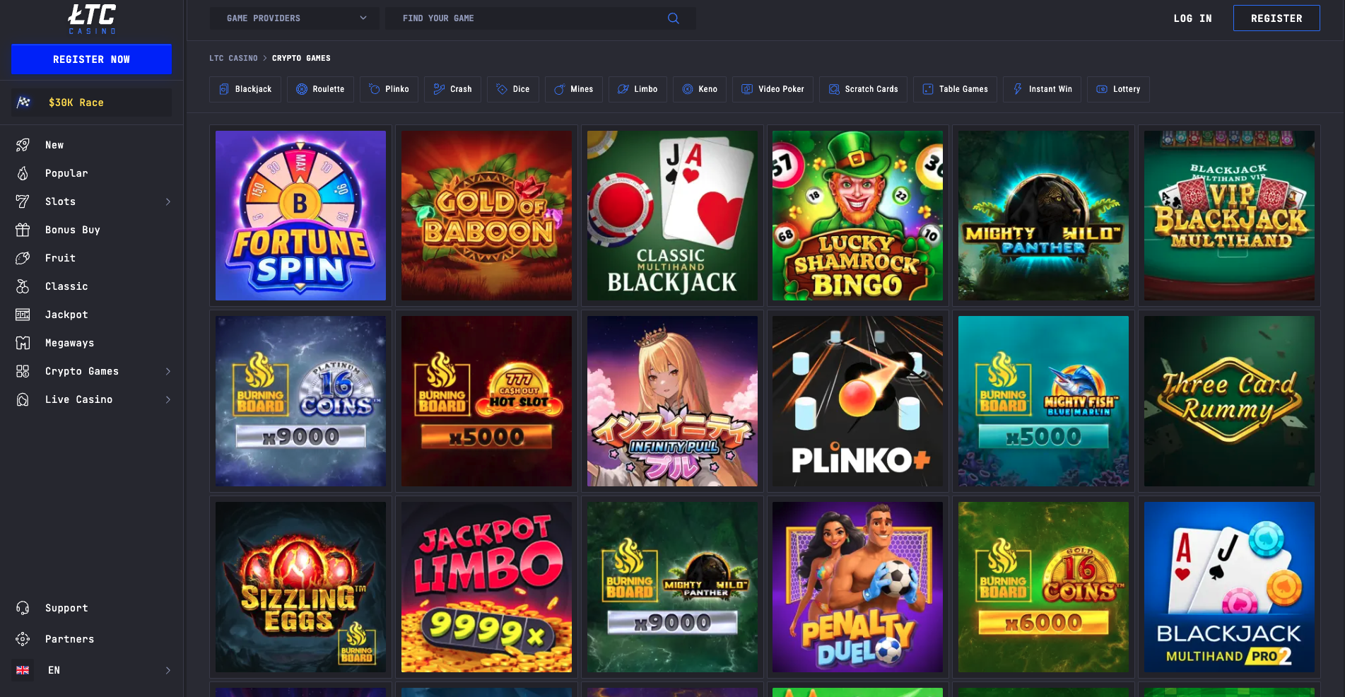
Task: Select the Instant Win category tab
Action: point(1042,89)
